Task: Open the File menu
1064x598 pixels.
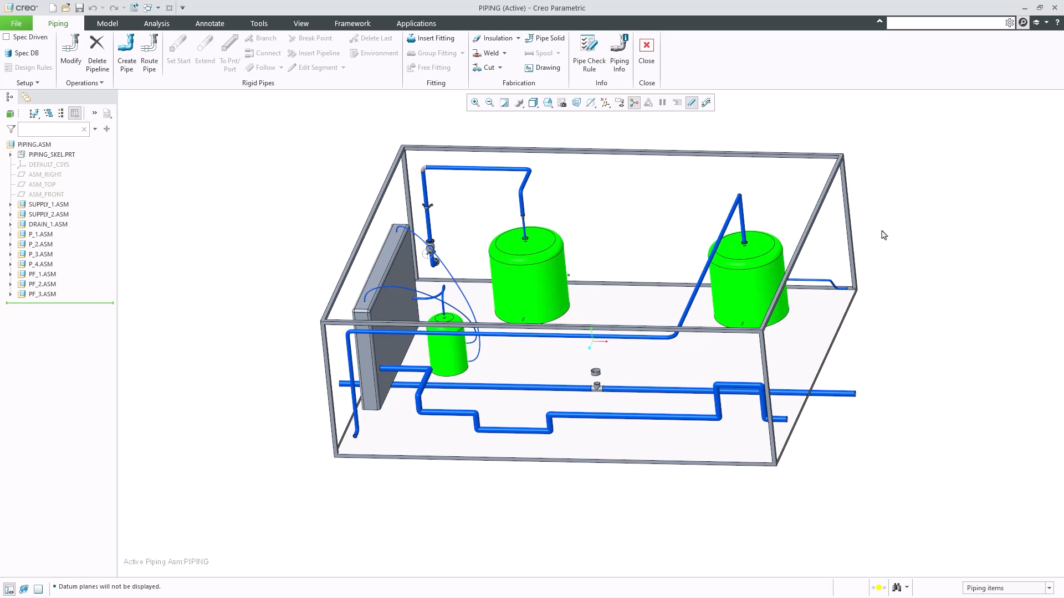Action: [16, 23]
